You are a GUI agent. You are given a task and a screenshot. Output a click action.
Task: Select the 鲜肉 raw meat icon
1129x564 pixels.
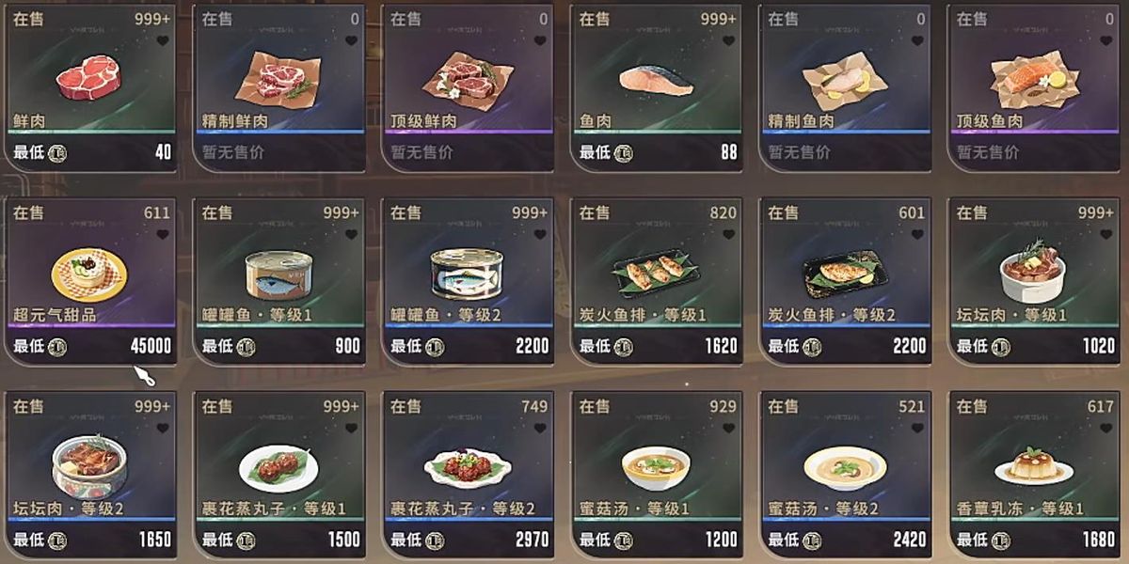(90, 79)
